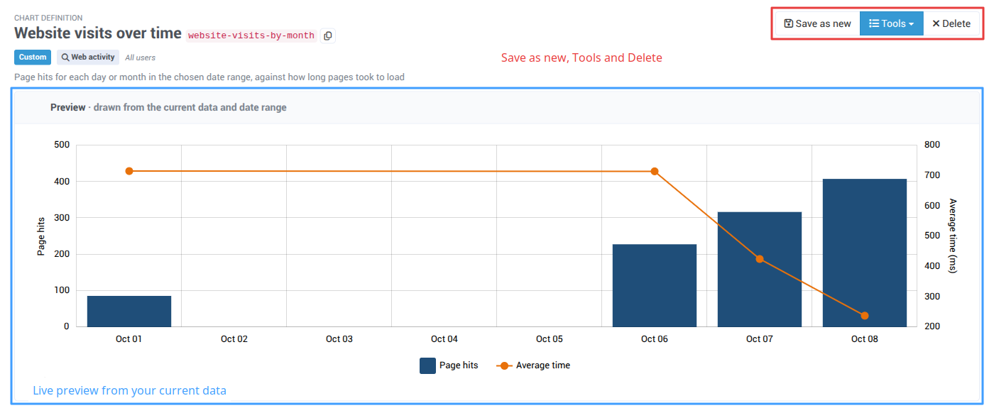Copy the website-visits-by-month chart ID
Image resolution: width=994 pixels, height=413 pixels.
click(327, 35)
